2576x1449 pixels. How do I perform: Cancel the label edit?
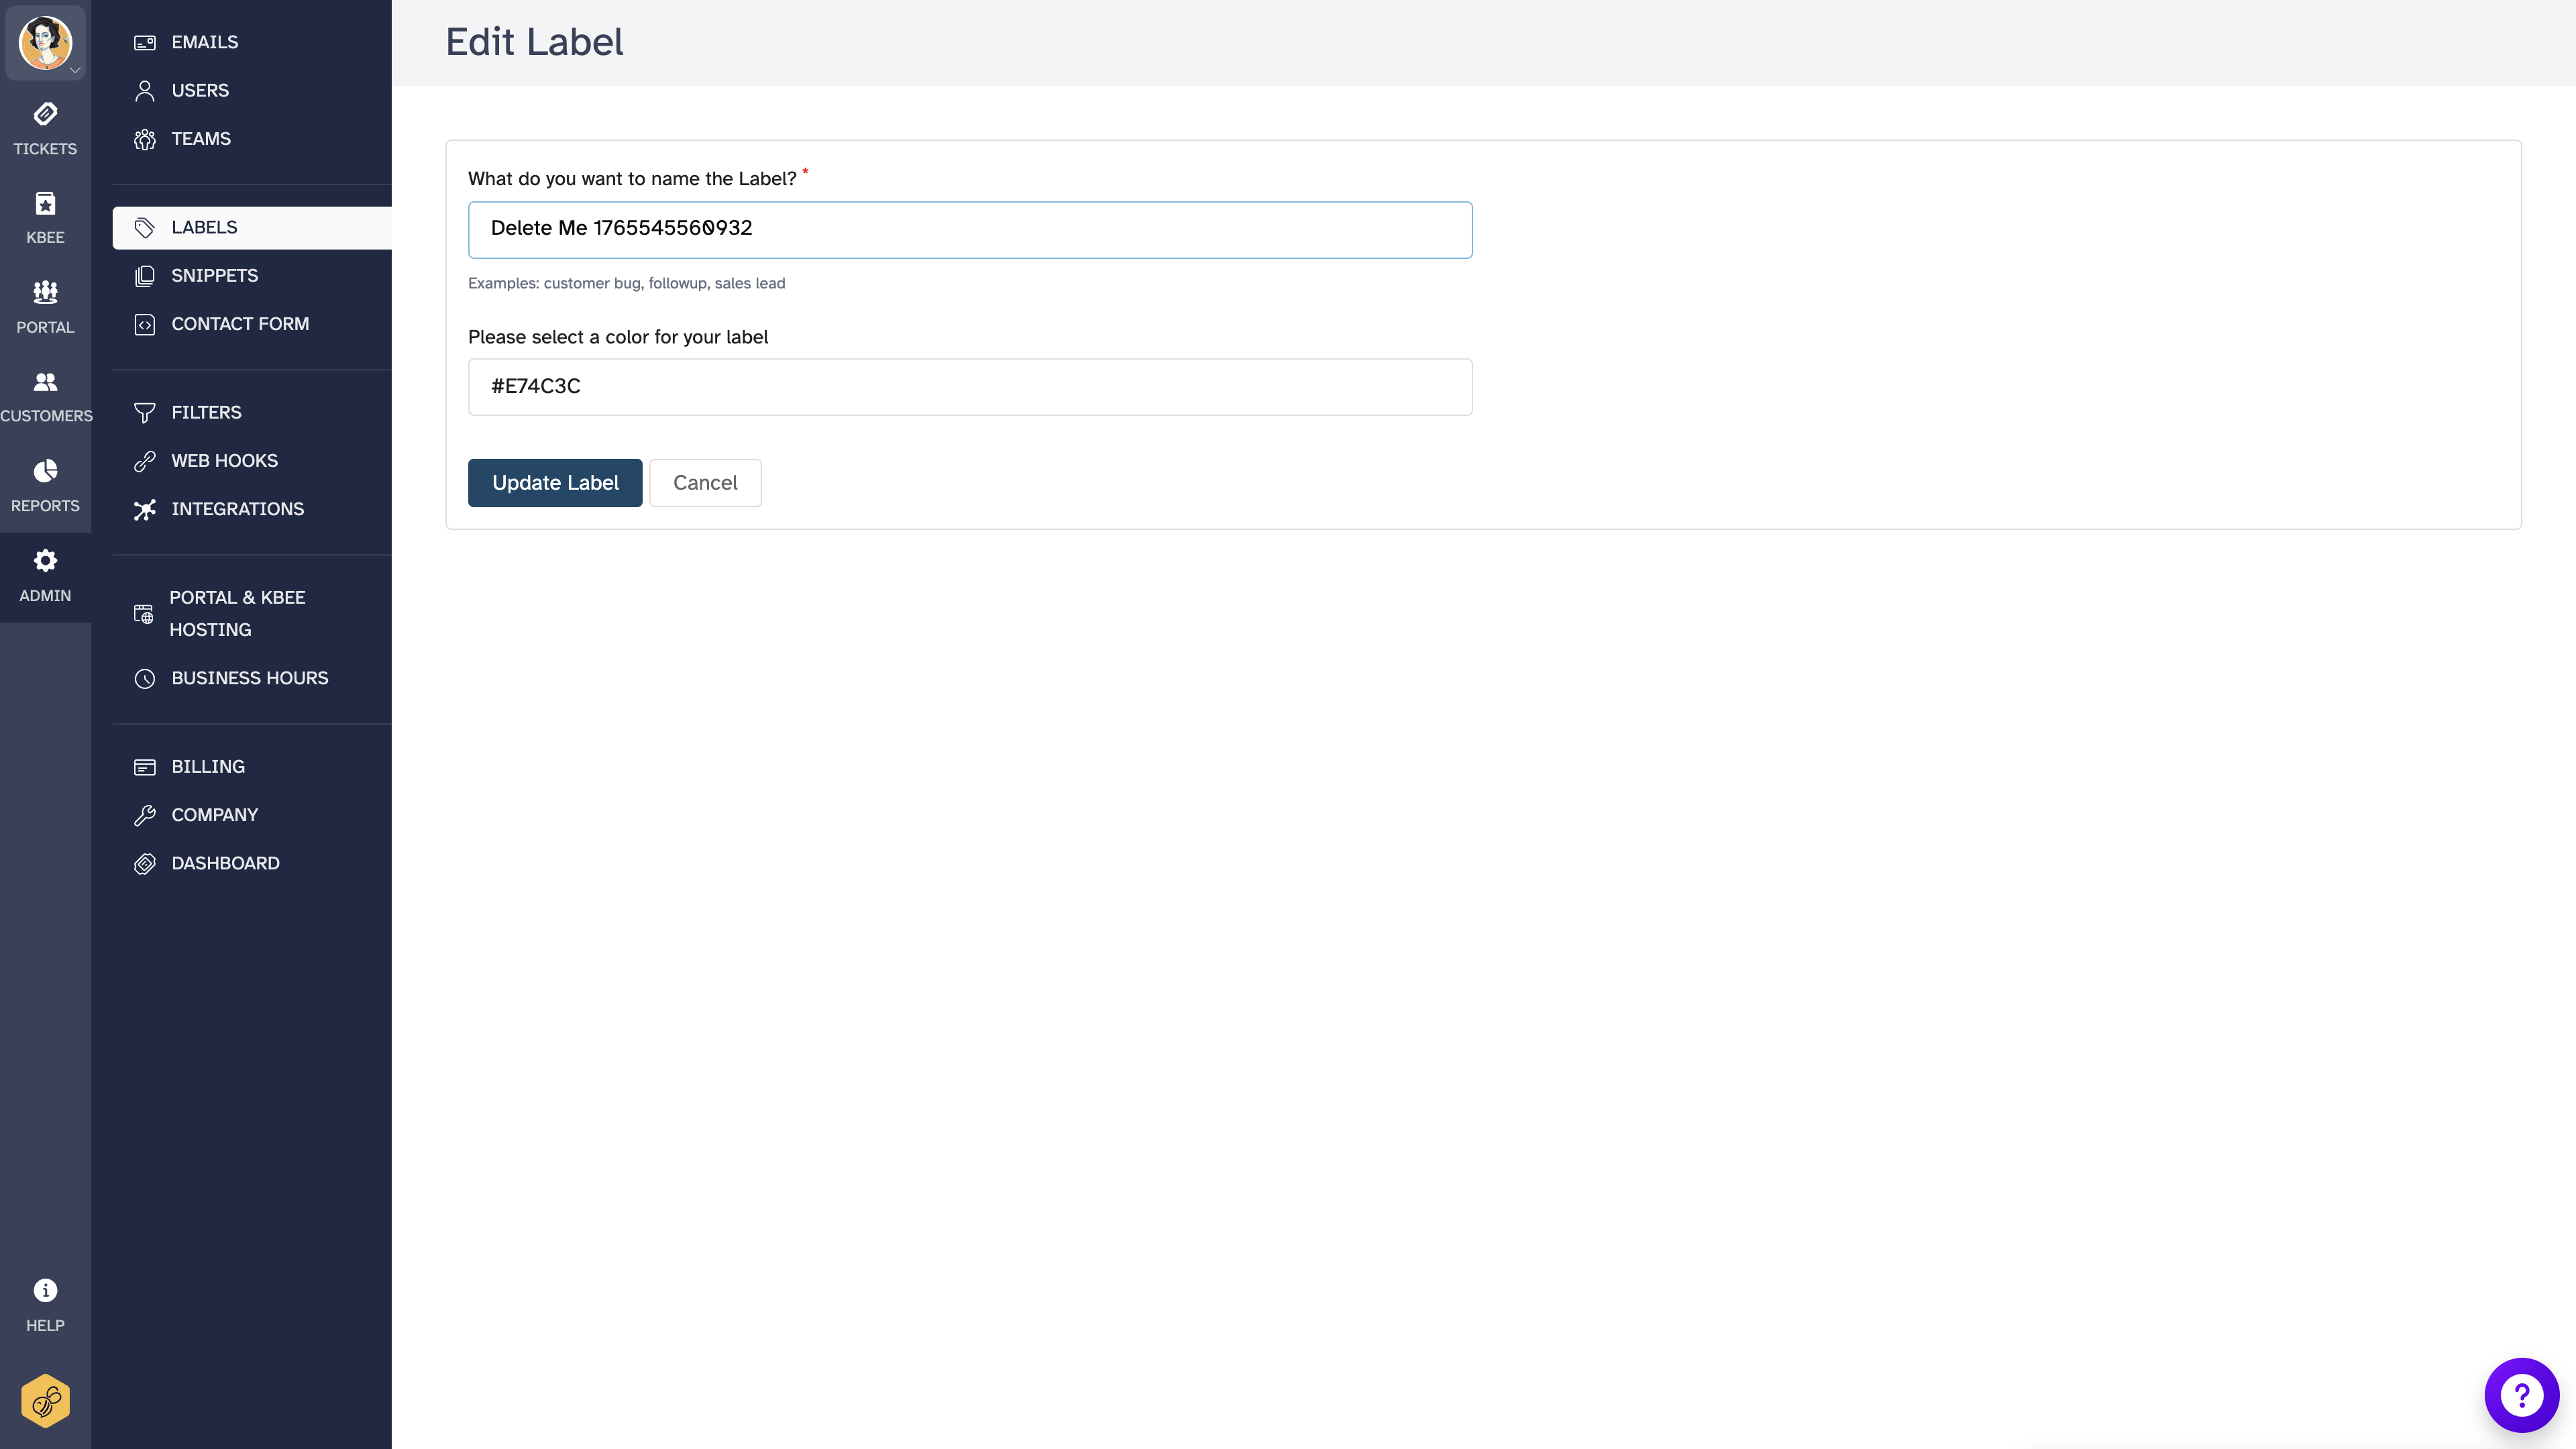(x=705, y=482)
